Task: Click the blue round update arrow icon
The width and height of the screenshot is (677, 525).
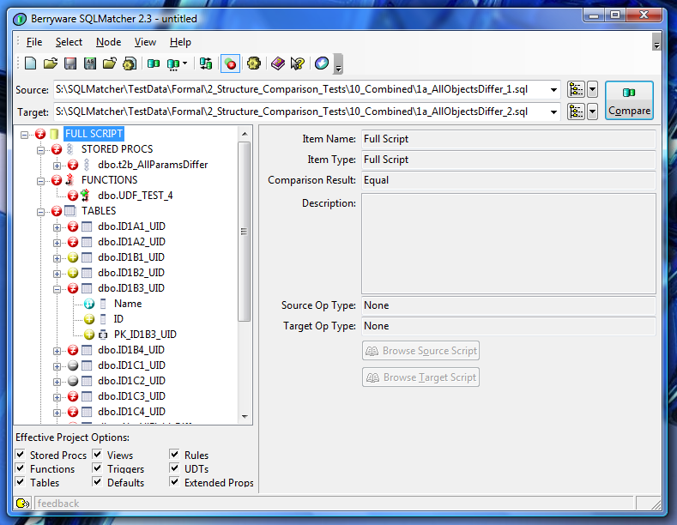Action: [322, 63]
